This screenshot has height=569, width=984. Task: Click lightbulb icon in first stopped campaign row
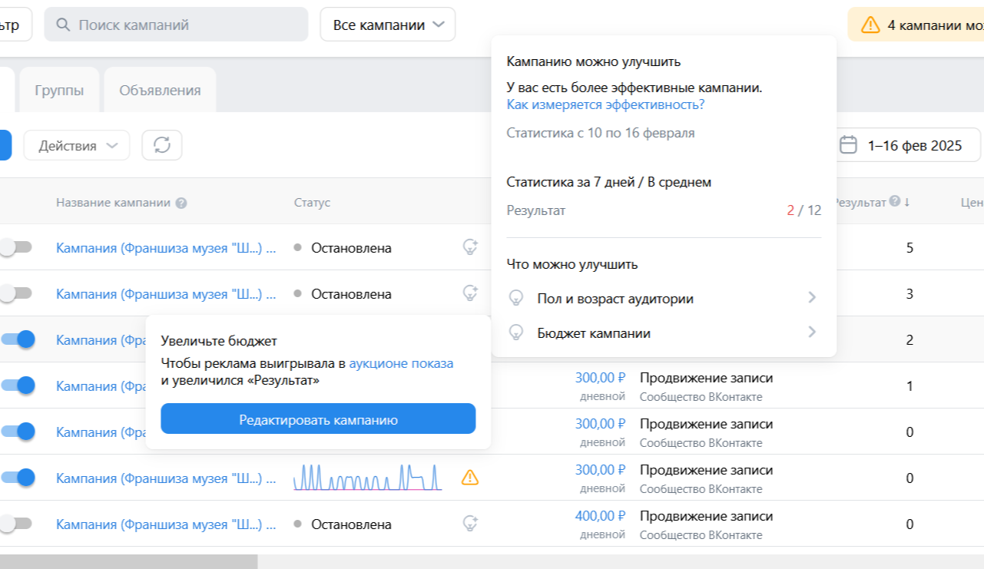pos(470,247)
